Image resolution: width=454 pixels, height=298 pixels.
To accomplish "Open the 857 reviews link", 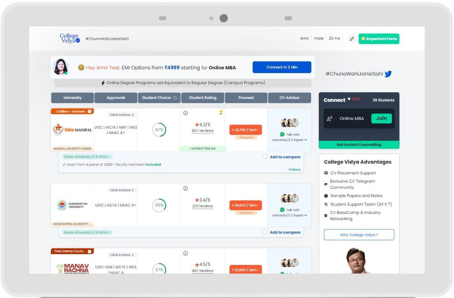I will 203,131.
